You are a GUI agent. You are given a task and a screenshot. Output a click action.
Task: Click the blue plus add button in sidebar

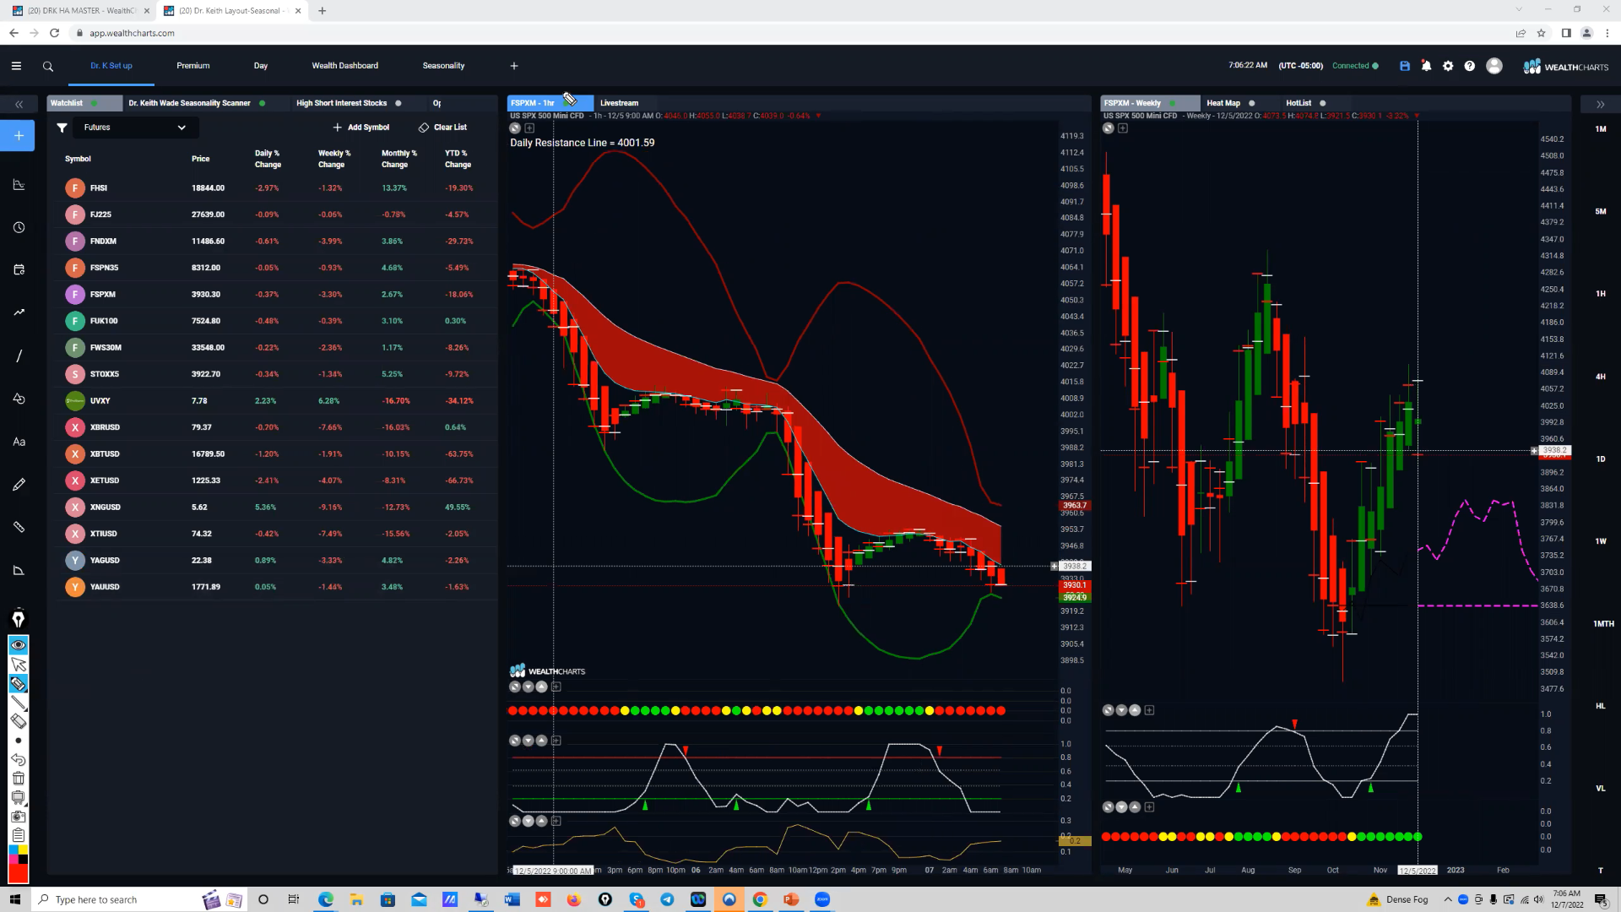pos(18,136)
